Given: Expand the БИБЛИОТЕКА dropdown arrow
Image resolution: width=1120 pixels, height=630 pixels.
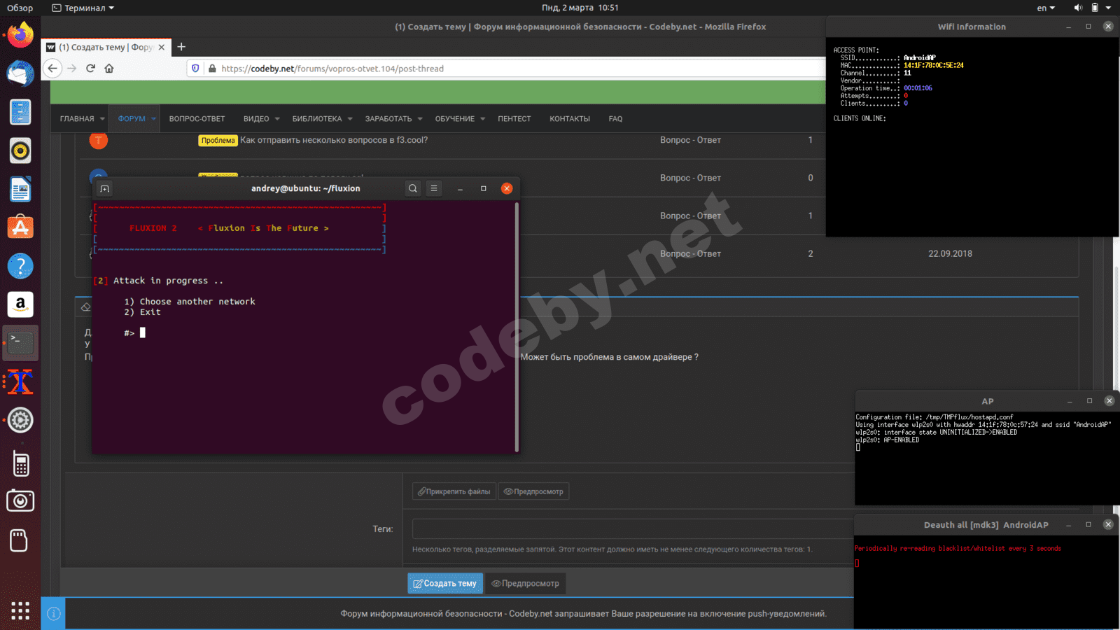Looking at the screenshot, I should pyautogui.click(x=350, y=119).
